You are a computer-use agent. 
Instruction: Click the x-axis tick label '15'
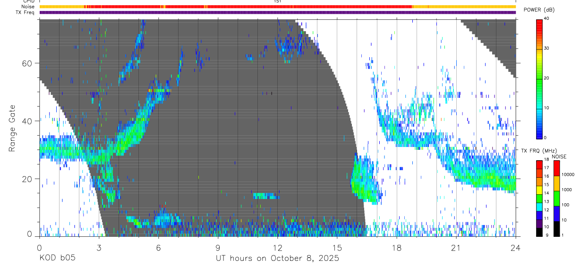(337, 248)
